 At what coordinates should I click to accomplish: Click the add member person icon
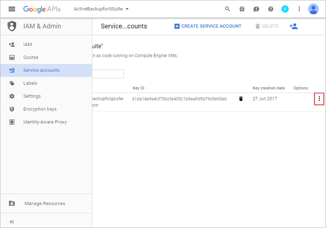point(294,26)
